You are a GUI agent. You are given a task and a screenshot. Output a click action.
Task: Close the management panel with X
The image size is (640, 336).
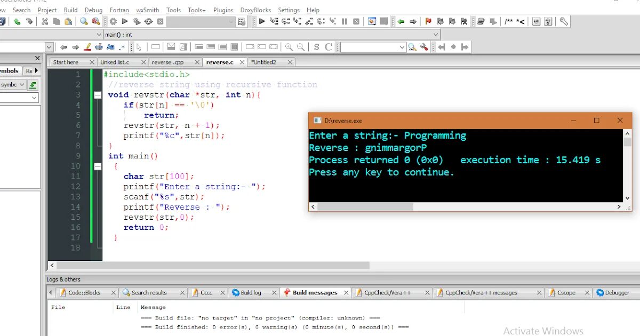tap(37, 58)
